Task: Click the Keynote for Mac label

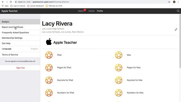Action: click(x=135, y=80)
